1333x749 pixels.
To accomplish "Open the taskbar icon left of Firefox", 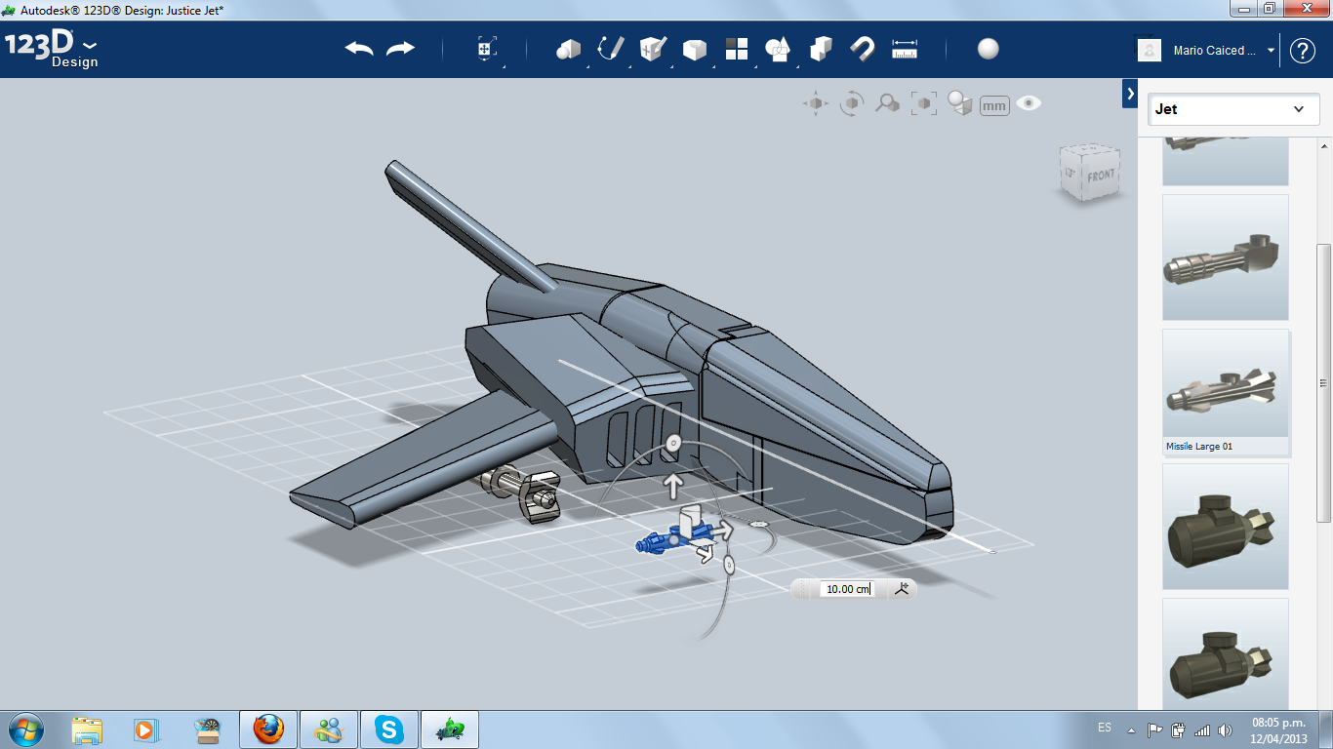I will (207, 729).
